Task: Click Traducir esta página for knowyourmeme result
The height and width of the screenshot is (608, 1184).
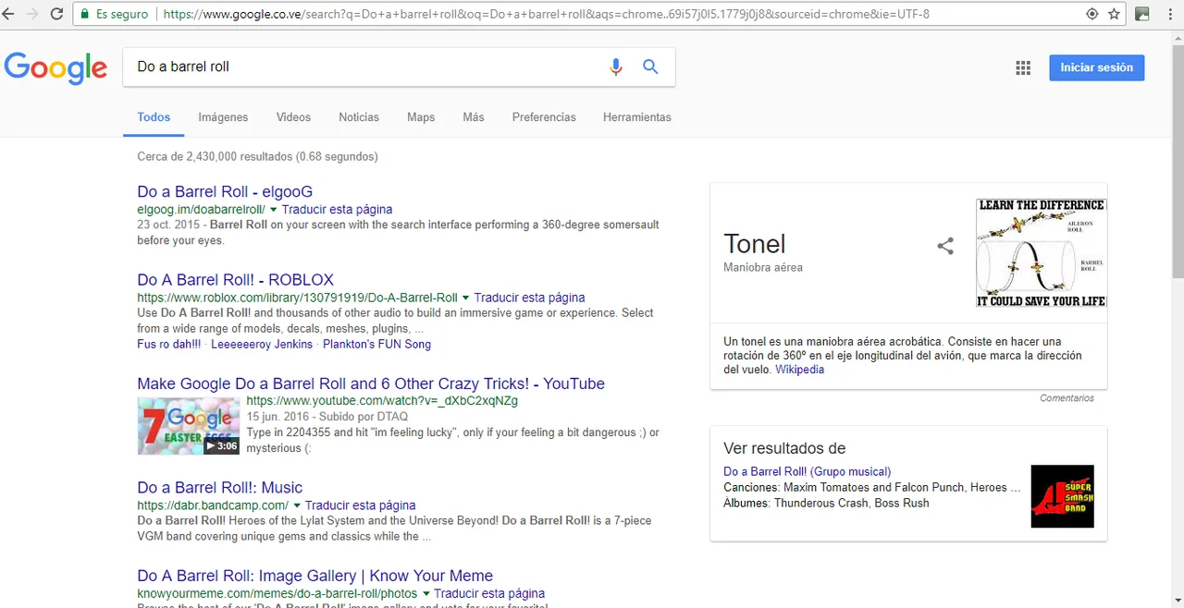Action: tap(488, 593)
